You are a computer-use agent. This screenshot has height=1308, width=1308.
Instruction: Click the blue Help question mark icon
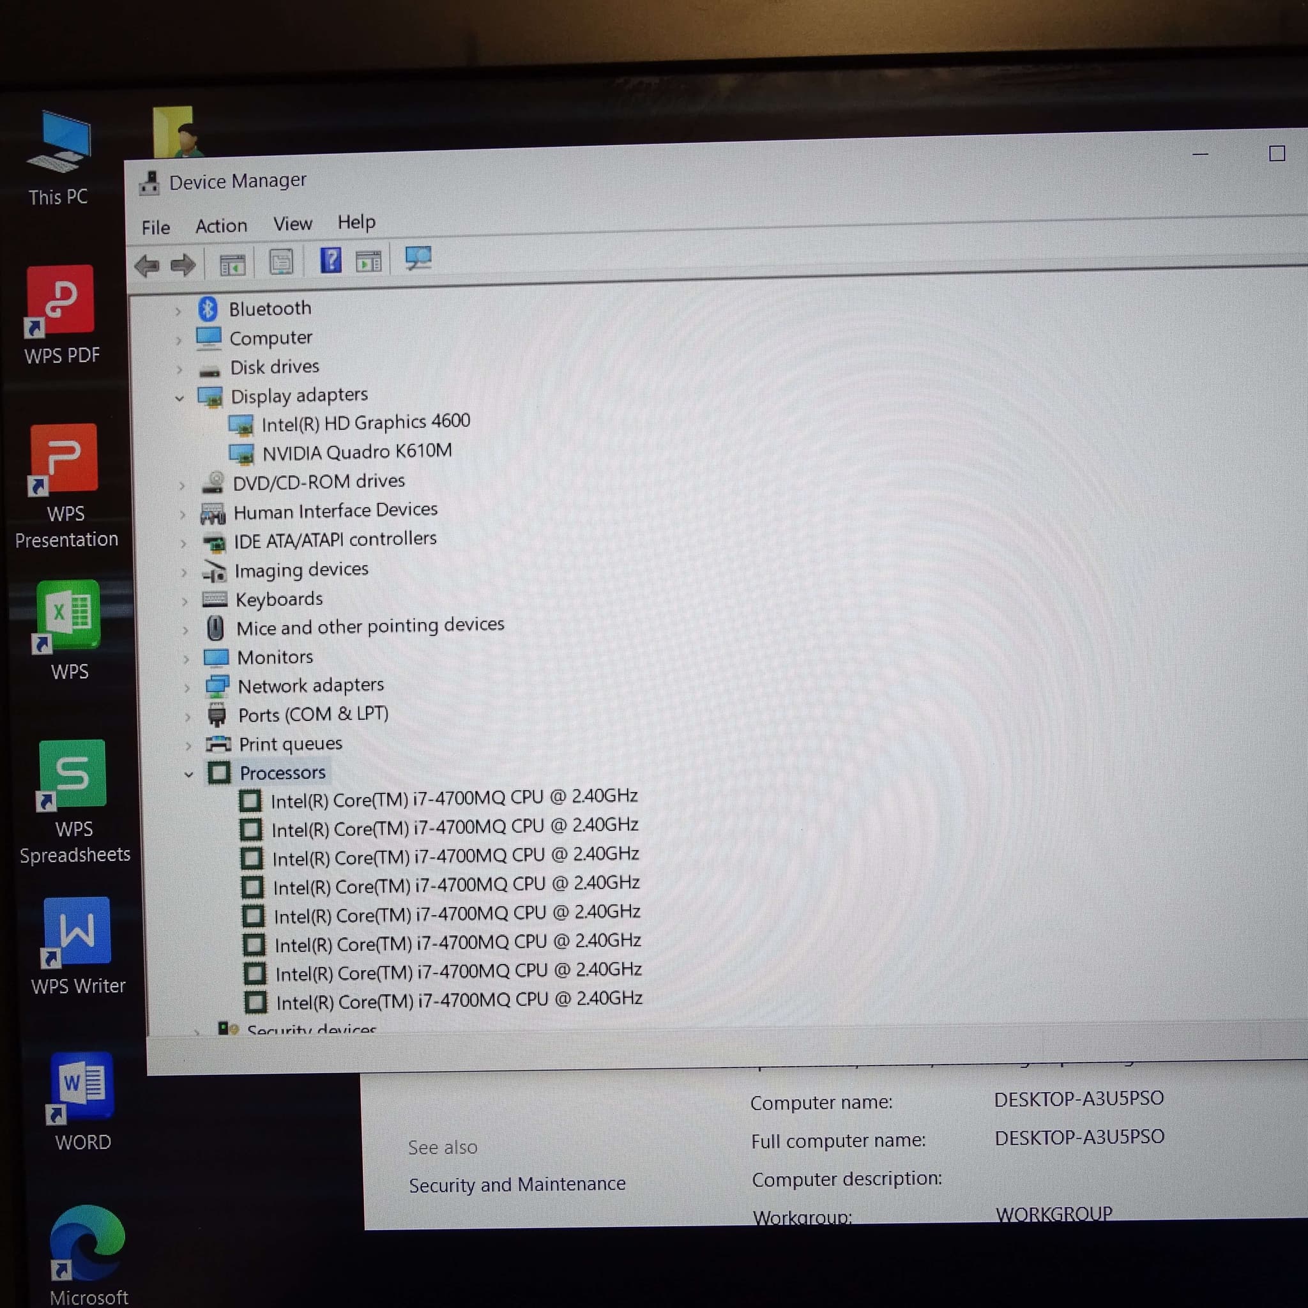click(331, 261)
